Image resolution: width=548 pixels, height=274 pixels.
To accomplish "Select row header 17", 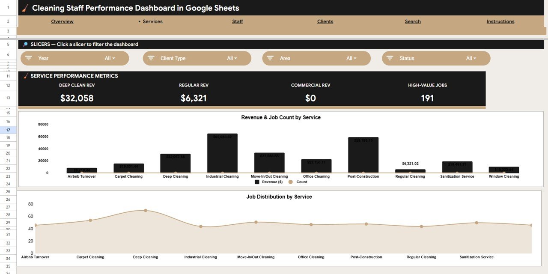I will 8,130.
